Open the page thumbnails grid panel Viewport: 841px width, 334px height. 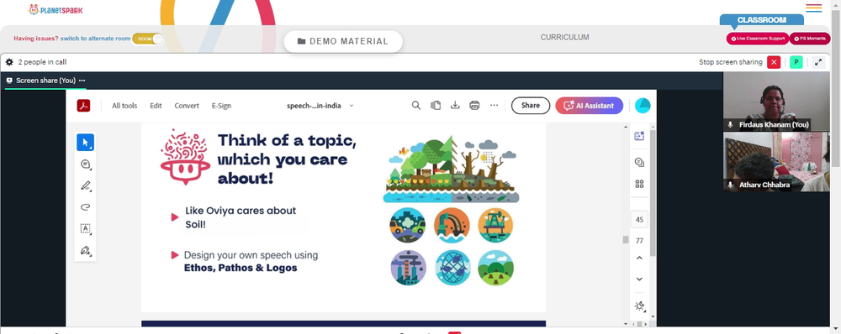tap(639, 184)
